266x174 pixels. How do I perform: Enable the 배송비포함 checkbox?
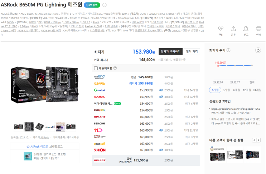(96, 68)
